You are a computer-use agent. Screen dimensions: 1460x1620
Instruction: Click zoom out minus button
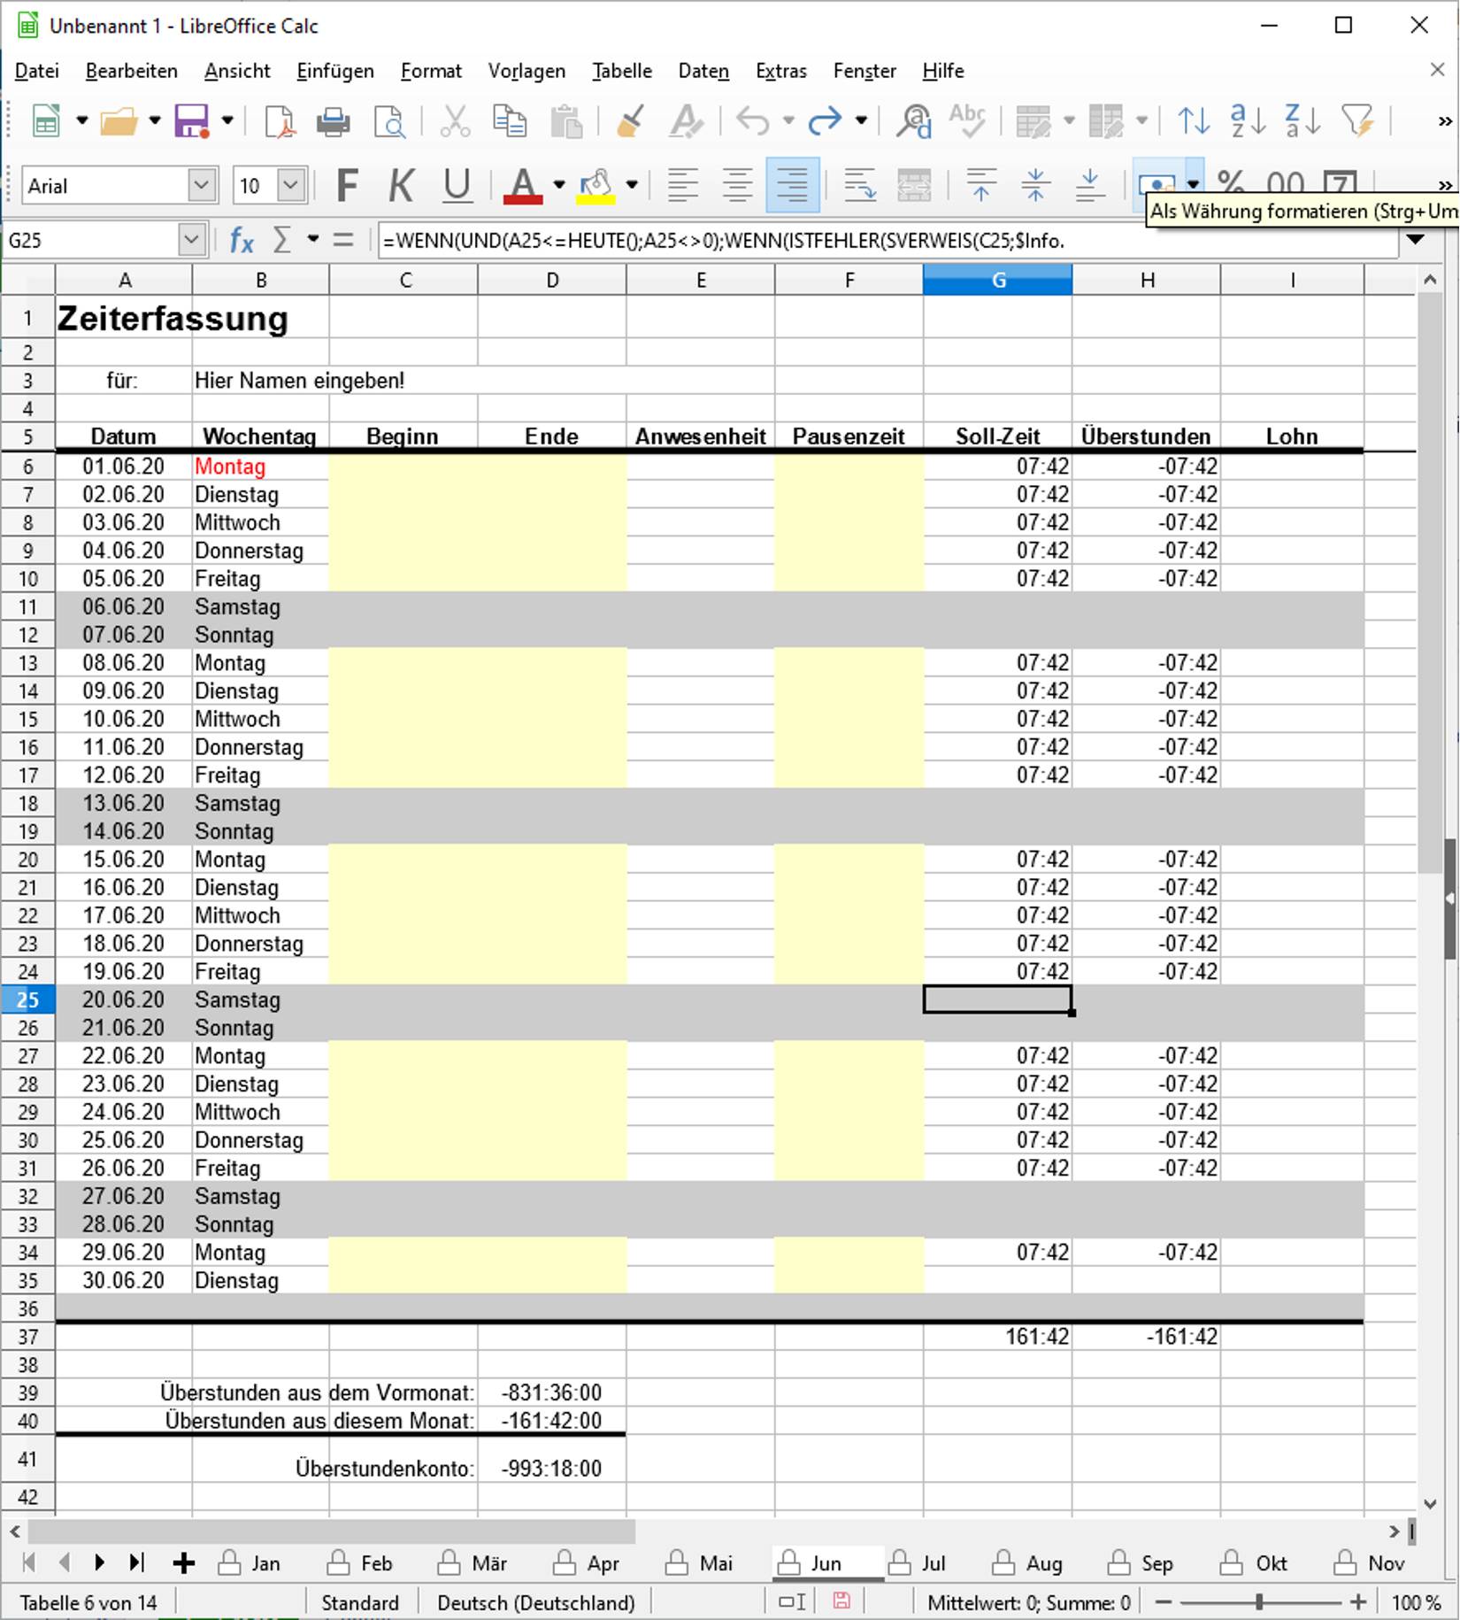pyautogui.click(x=1164, y=1602)
